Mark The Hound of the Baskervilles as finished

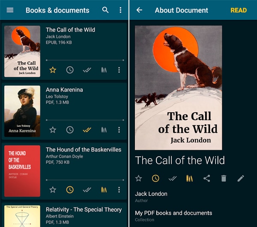pos(87,190)
